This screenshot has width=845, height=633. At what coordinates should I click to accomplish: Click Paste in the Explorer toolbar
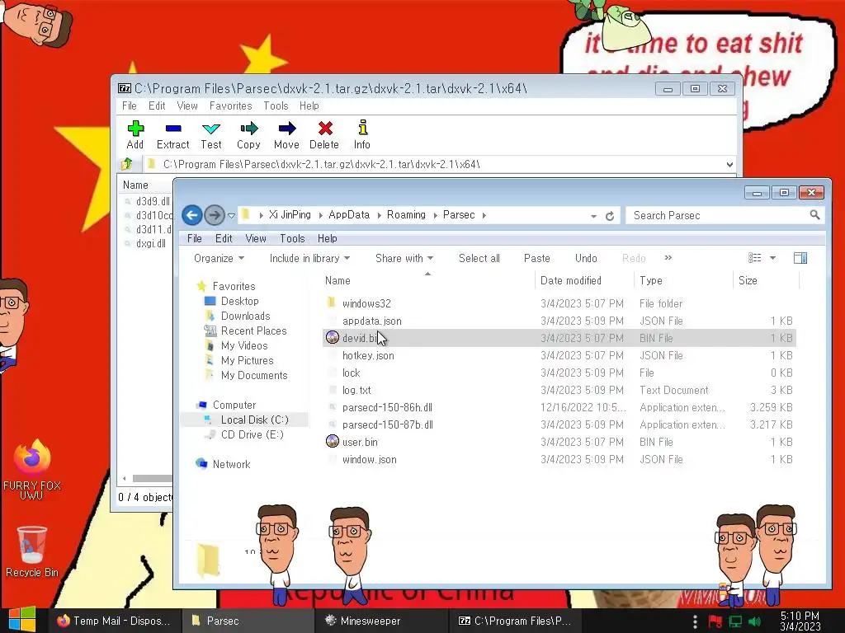[x=536, y=258]
